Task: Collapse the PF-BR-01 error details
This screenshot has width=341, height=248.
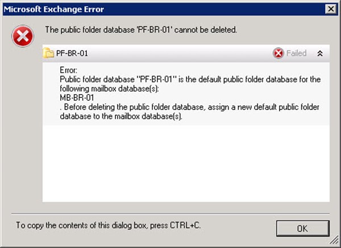Action: [x=319, y=53]
